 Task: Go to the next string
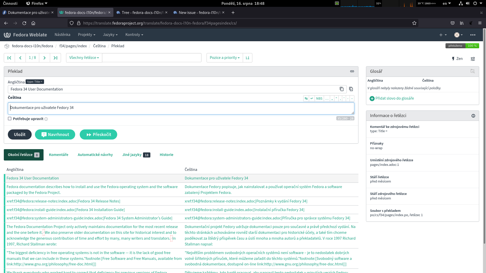[x=45, y=58]
